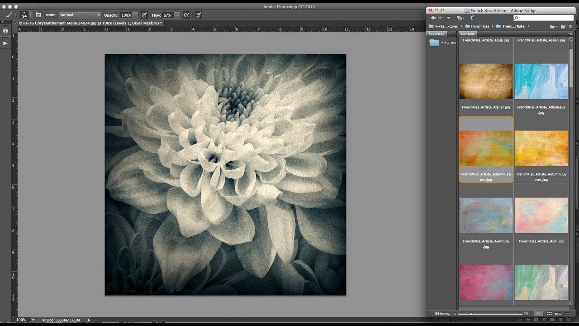Select the FrenchKiss_Artiste_Aqua.jpg thumbnail
Screen dimensions: 579x326
coord(486,40)
